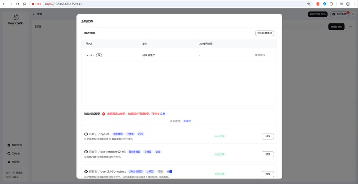Image resolution: width=358 pixels, height=184 pixels.
Task: Click 修改 for the bge-m3 model
Action: click(x=268, y=136)
